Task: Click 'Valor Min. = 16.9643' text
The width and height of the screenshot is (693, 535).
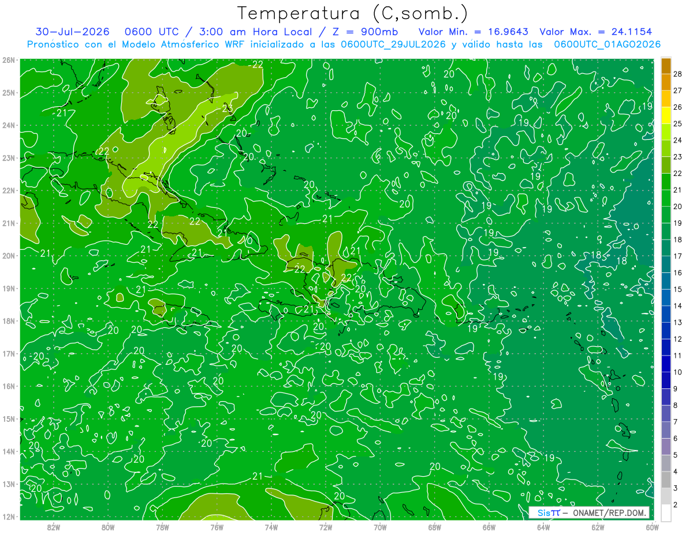Action: pos(473,32)
